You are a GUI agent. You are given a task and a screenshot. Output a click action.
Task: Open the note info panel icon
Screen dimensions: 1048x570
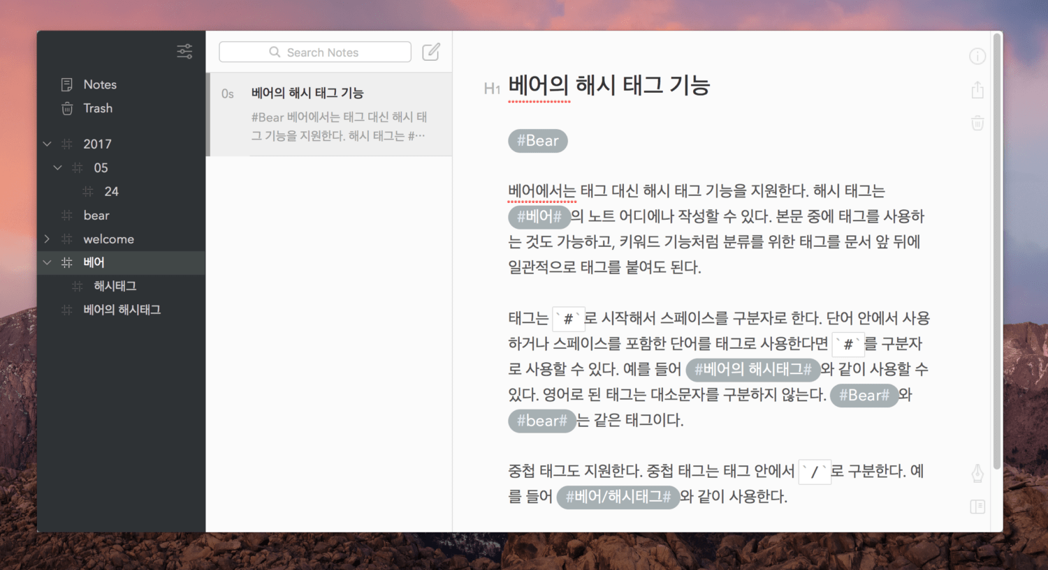(977, 57)
